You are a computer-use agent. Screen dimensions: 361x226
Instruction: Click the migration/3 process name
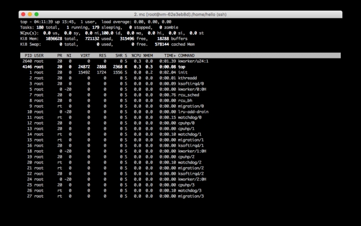(191, 196)
